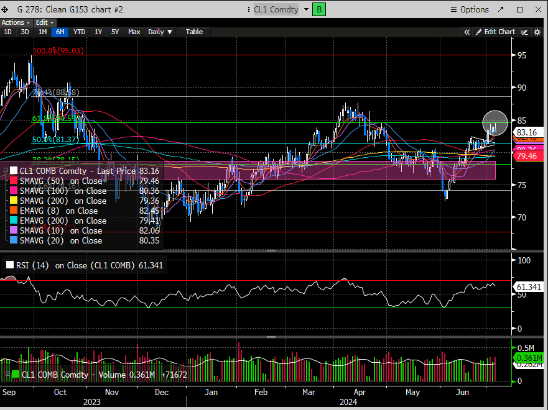Viewport: 548px width, 410px height.
Task: Click the SMAVG (200) yellow color swatch
Action: pos(14,201)
